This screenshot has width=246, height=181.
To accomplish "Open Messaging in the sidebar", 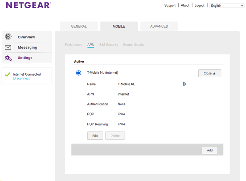I will (x=27, y=47).
